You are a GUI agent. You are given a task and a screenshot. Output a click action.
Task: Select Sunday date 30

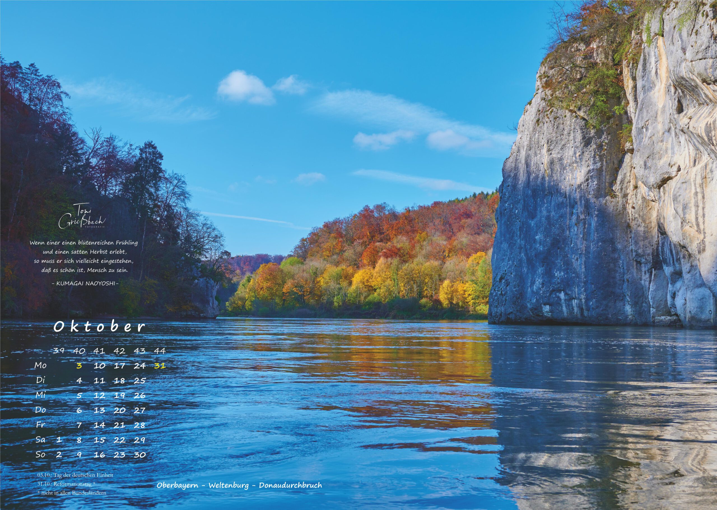(x=139, y=455)
